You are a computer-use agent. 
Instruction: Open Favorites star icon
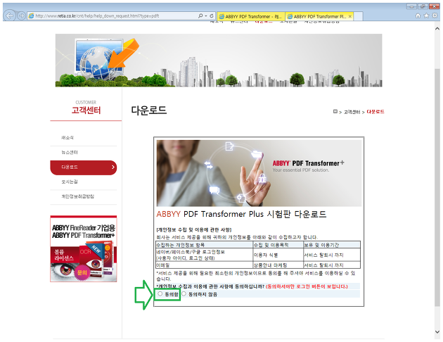pyautogui.click(x=426, y=15)
